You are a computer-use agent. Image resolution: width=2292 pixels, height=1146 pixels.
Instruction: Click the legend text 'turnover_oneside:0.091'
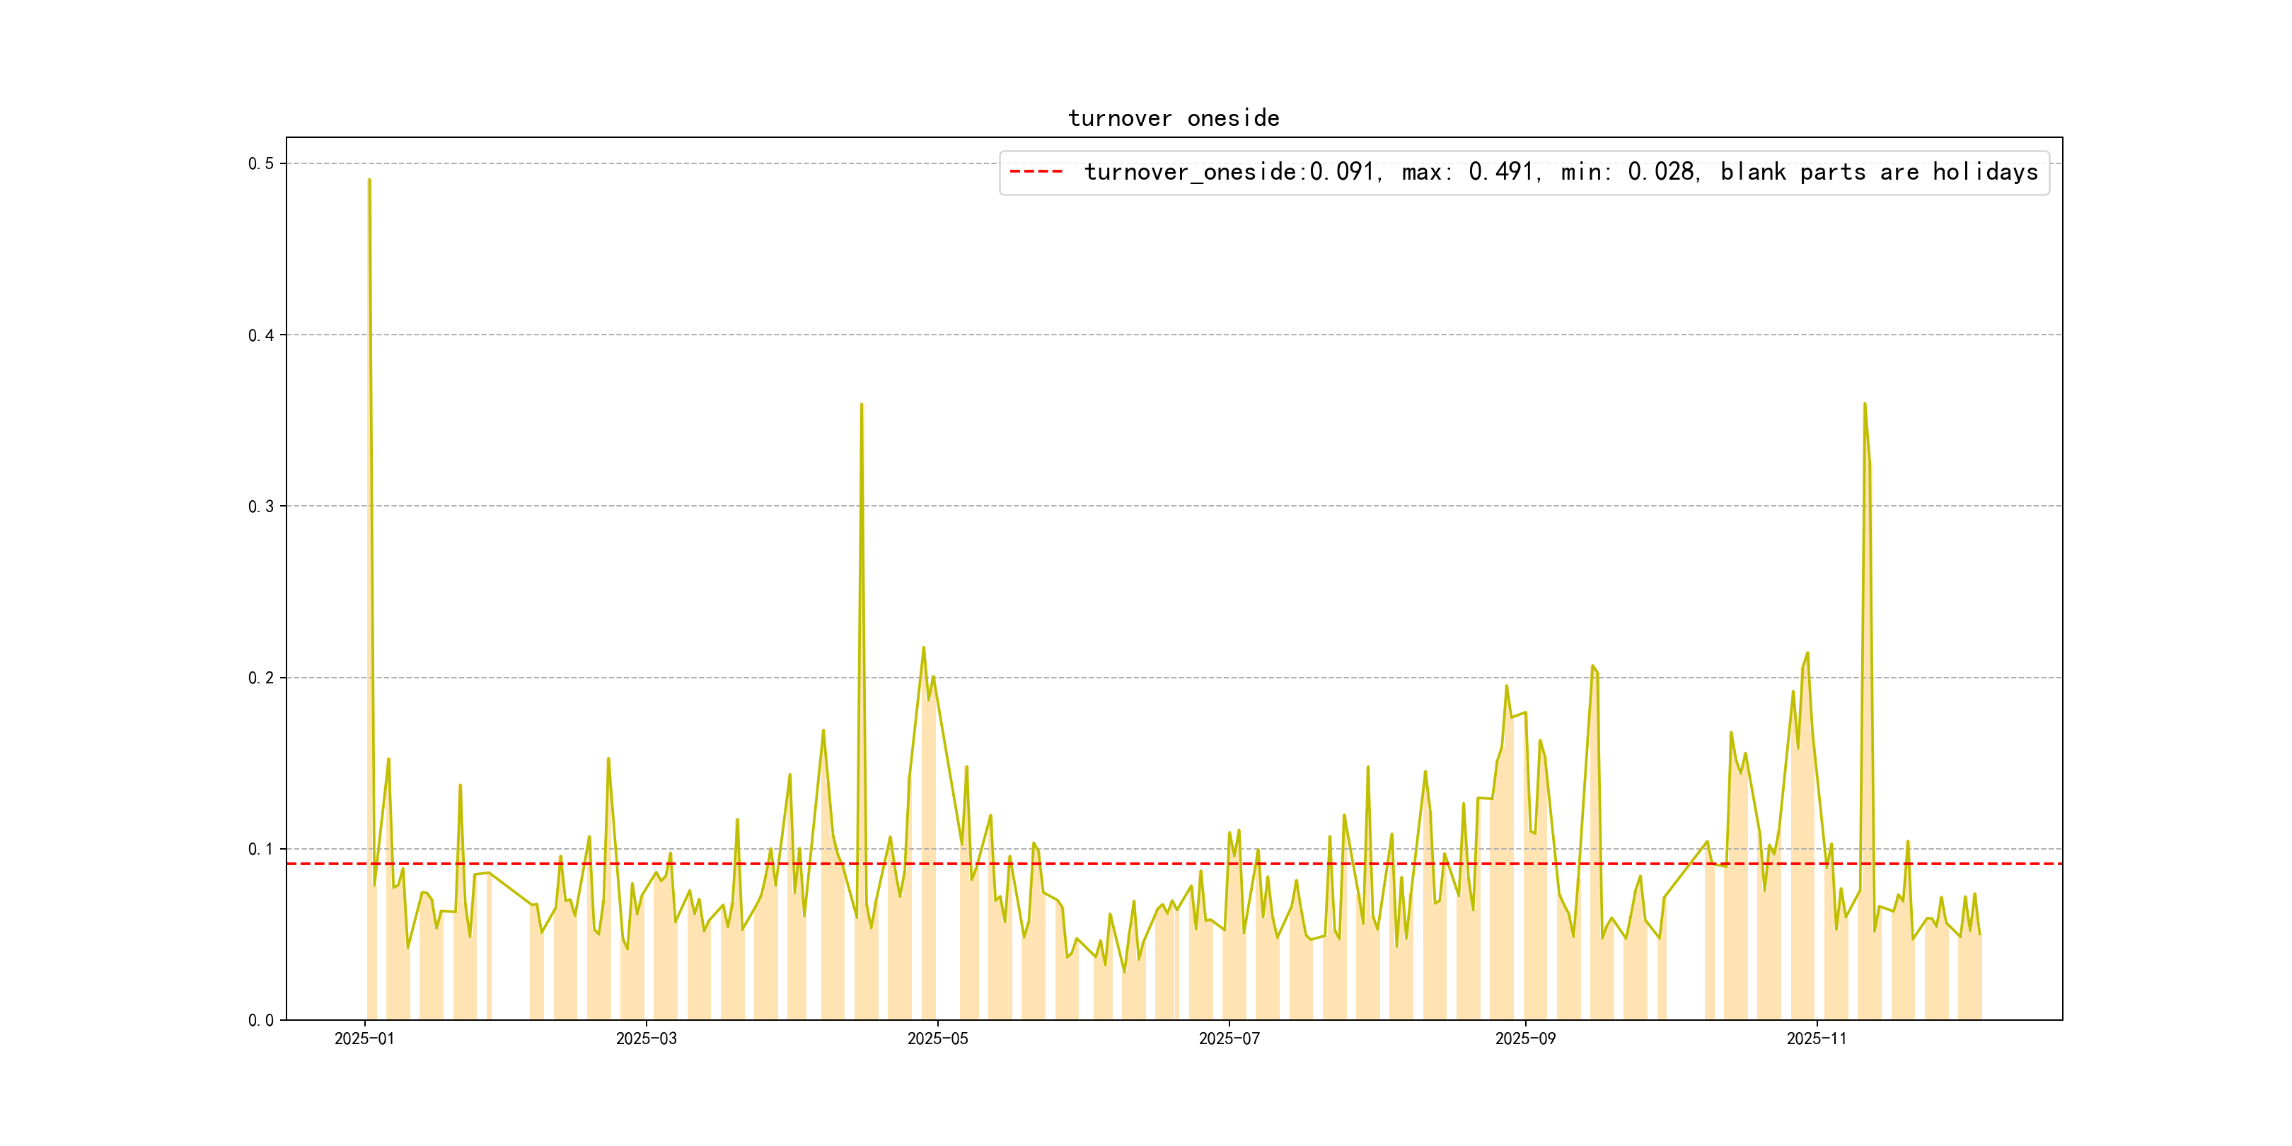(x=1229, y=172)
